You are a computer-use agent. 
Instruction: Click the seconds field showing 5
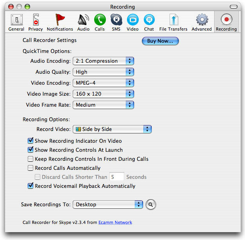(x=117, y=177)
